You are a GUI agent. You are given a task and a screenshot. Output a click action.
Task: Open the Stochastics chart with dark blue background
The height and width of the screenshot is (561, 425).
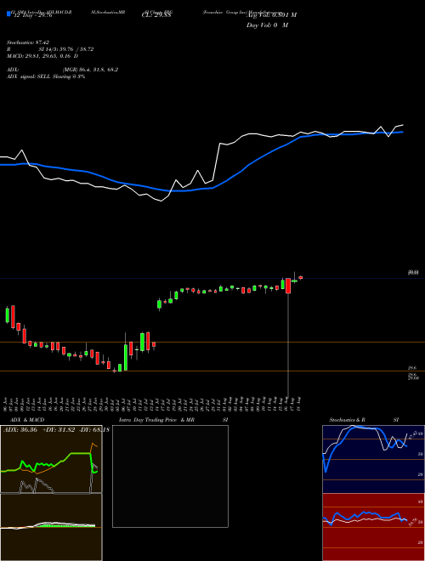[373, 459]
